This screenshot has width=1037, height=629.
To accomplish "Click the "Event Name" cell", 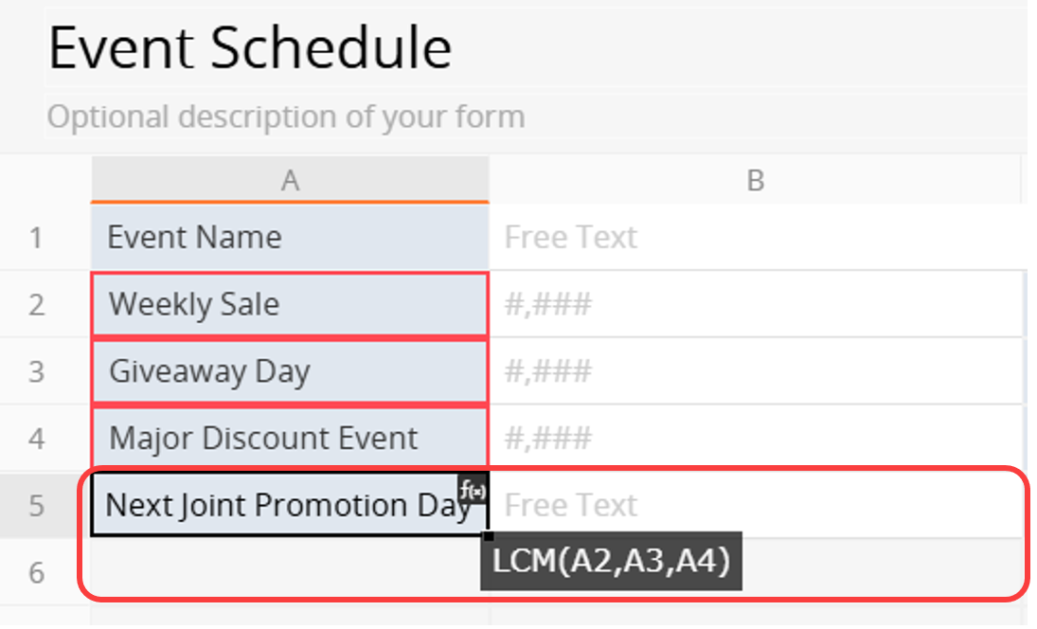I will click(x=290, y=237).
